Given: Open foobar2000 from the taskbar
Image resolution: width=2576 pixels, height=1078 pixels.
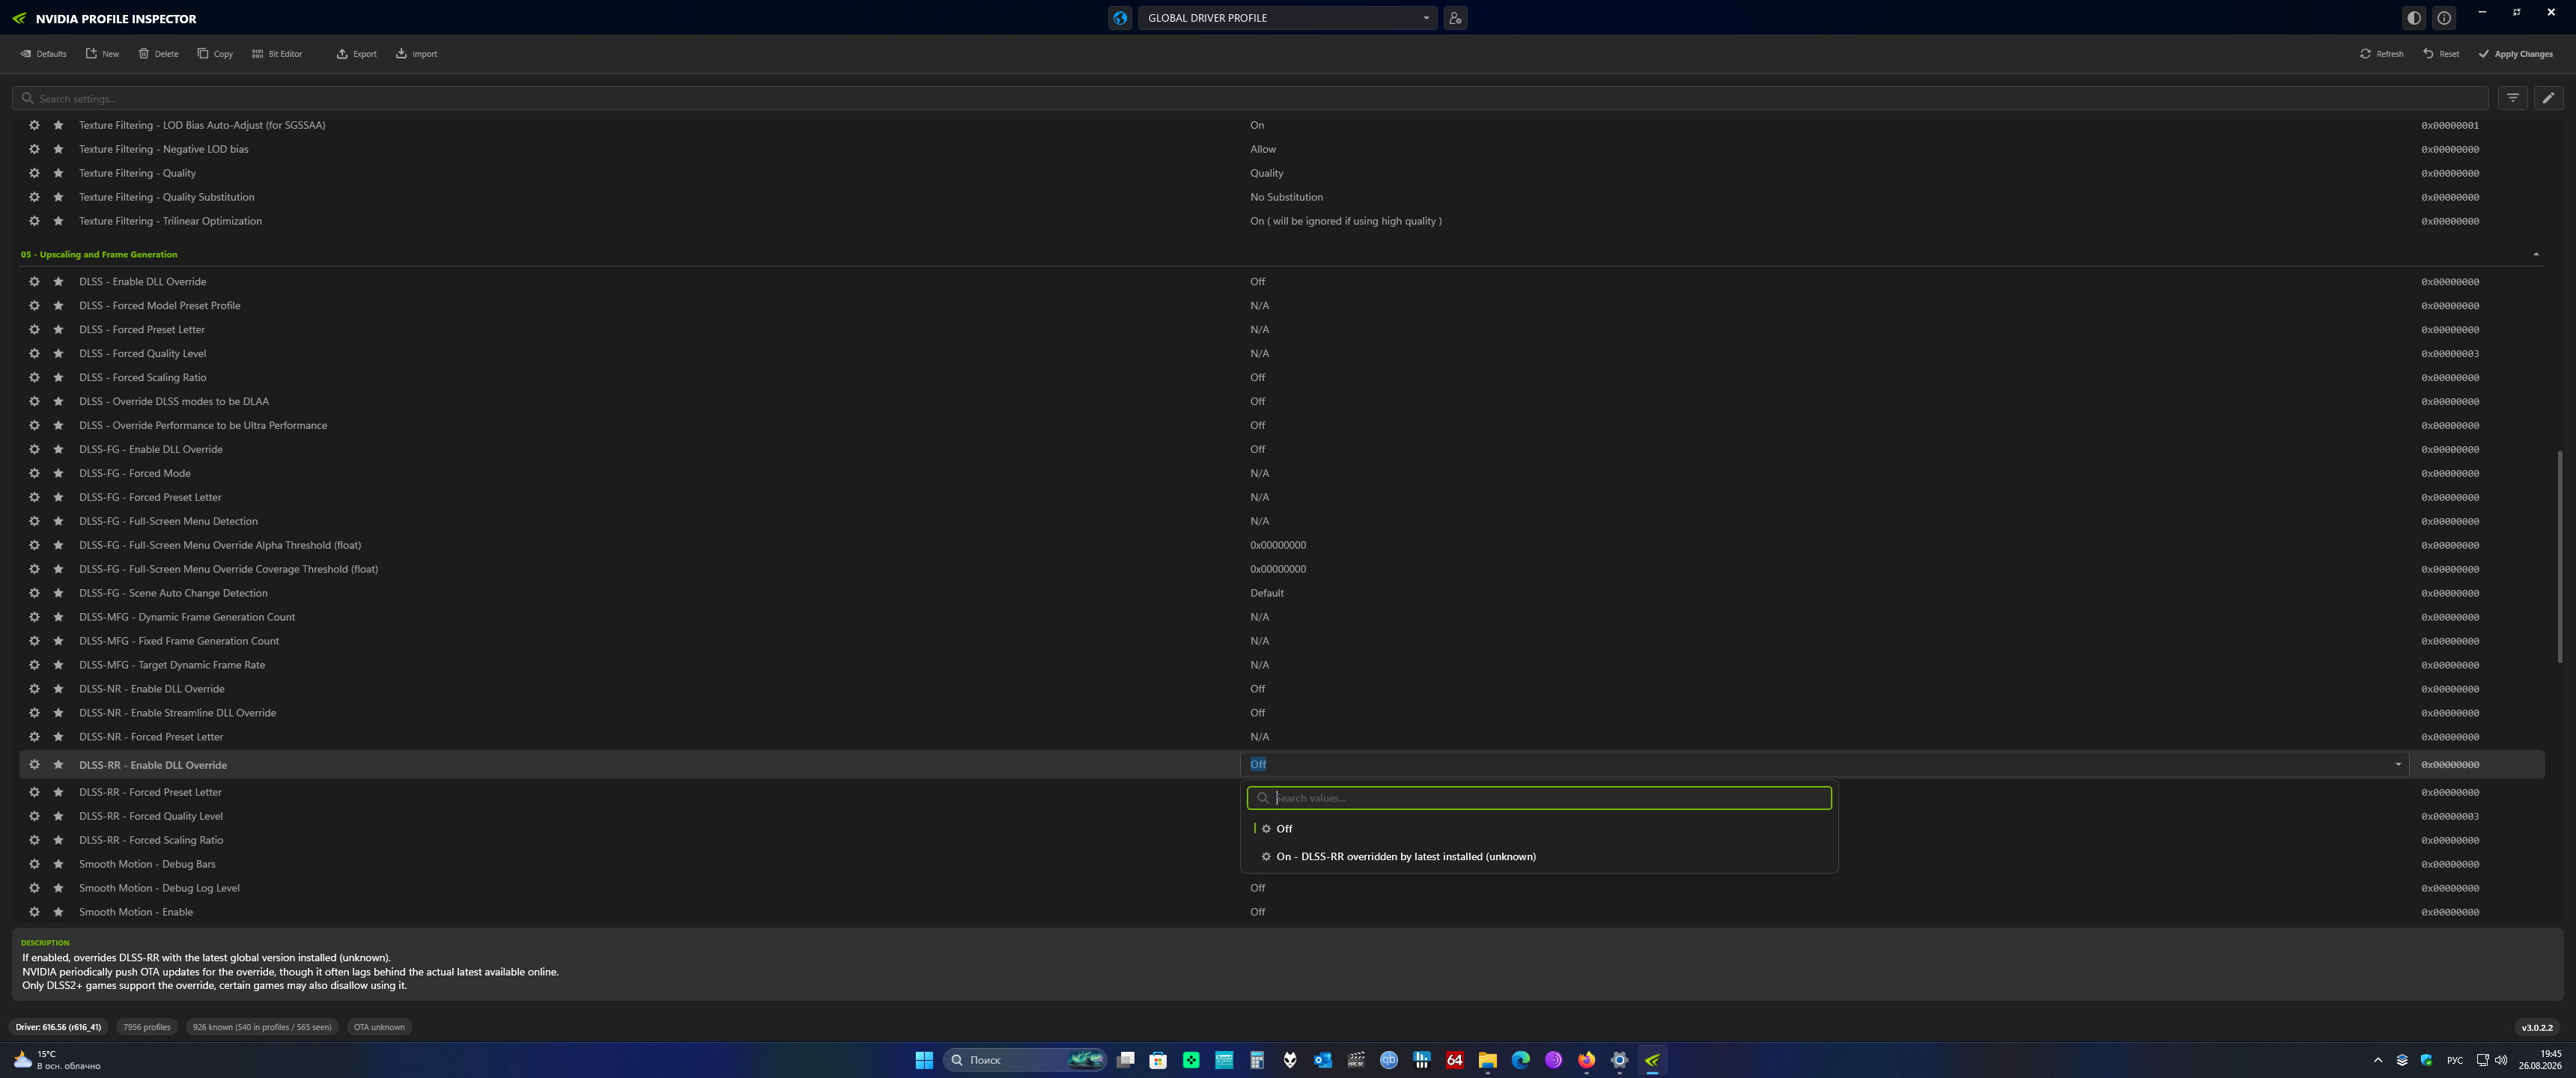Looking at the screenshot, I should tap(1290, 1060).
